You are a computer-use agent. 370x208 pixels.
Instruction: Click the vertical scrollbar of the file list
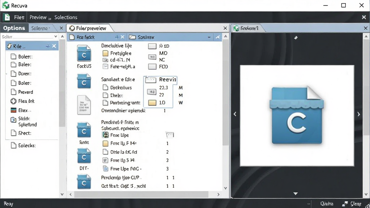pyautogui.click(x=225, y=92)
